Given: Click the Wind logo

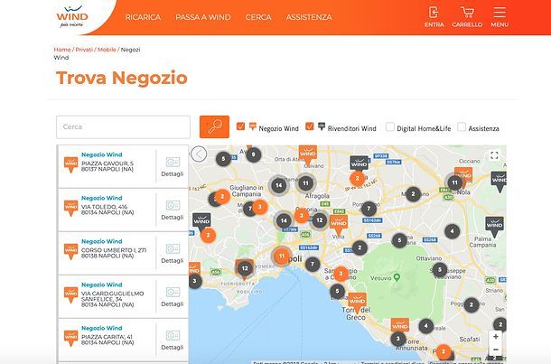Looking at the screenshot, I should [72, 16].
